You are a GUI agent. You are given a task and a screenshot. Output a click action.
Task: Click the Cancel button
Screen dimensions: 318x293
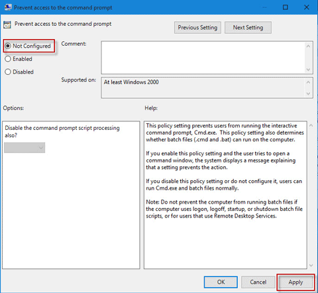[x=258, y=282]
